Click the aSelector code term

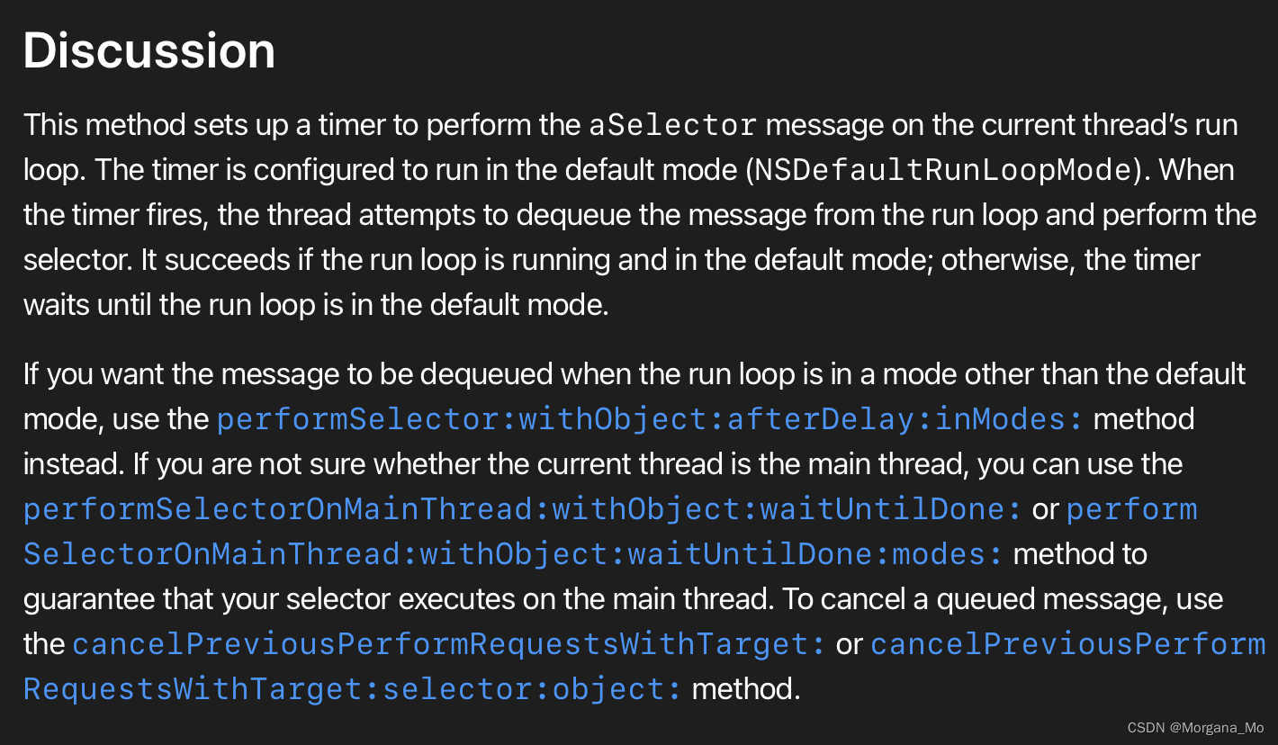point(673,125)
